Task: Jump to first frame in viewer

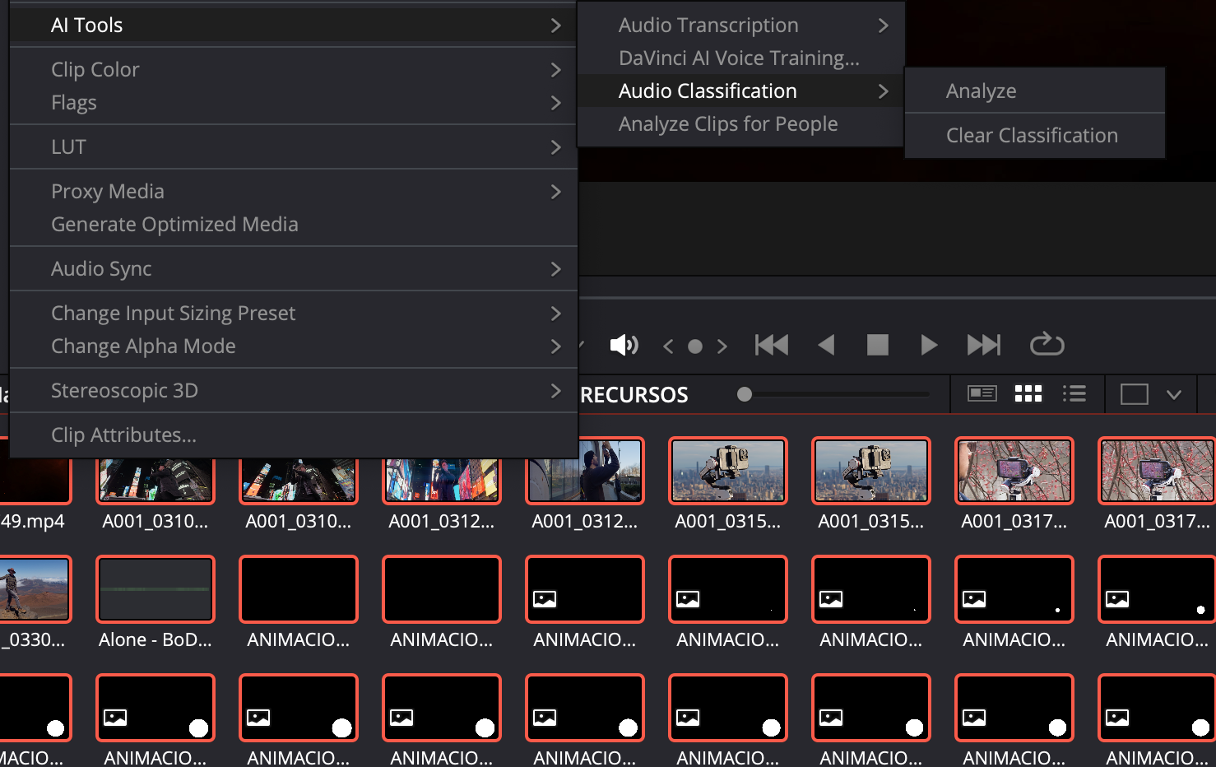Action: pyautogui.click(x=772, y=345)
